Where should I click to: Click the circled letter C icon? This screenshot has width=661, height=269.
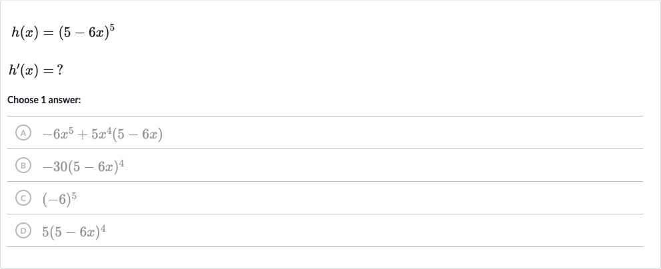click(x=23, y=198)
